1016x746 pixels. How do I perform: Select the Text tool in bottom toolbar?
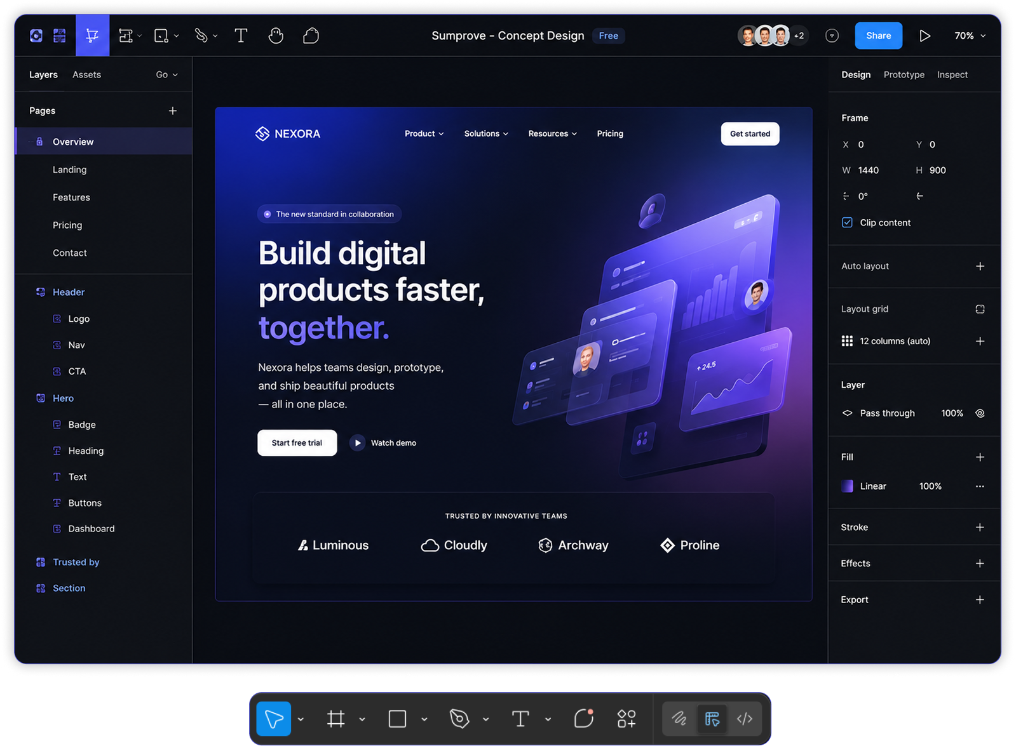point(520,719)
